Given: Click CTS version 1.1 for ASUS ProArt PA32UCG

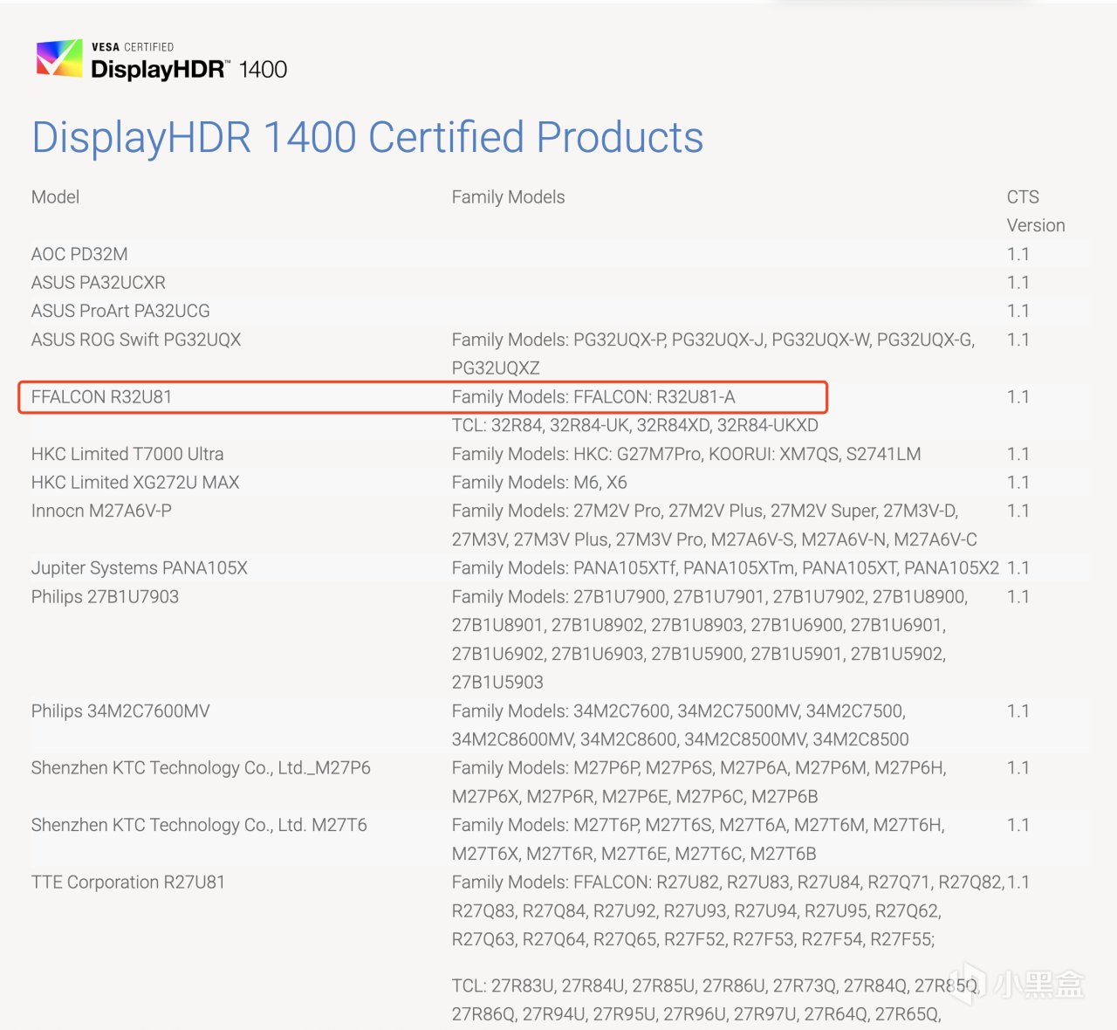Looking at the screenshot, I should [1018, 311].
